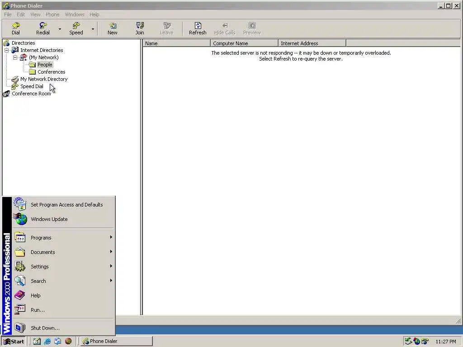Open the Speed dropdown arrow
Screen dimensions: 463x347
tap(93, 29)
